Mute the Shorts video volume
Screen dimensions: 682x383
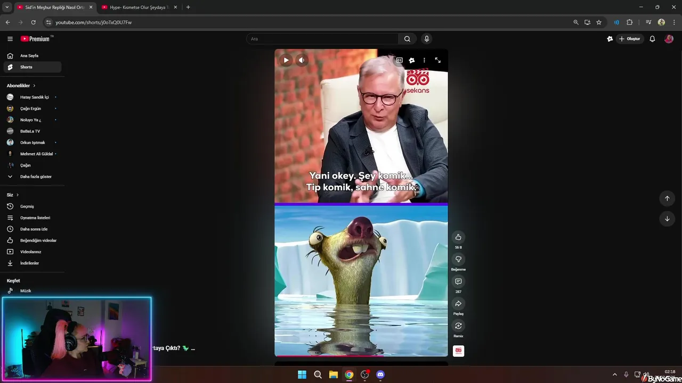[x=302, y=60]
